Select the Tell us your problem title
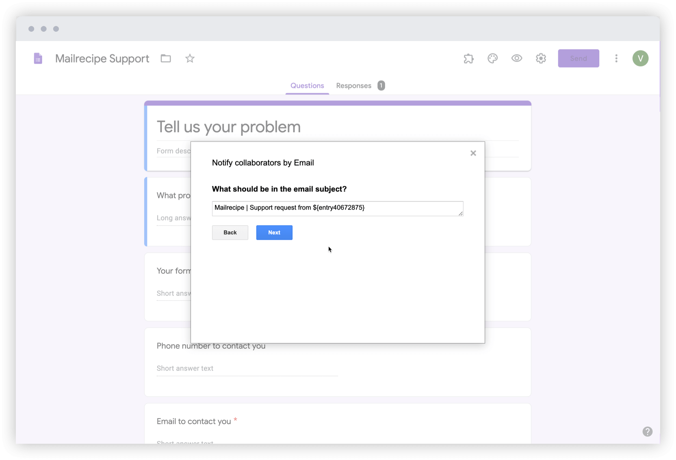 (x=228, y=127)
